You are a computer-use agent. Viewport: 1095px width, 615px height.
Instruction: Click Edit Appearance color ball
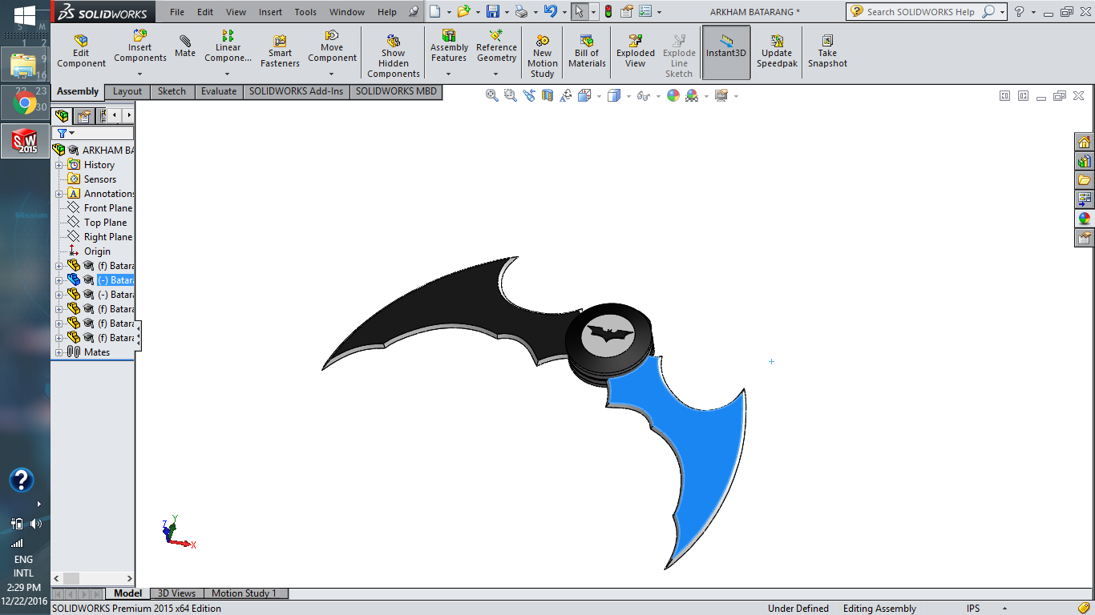pyautogui.click(x=673, y=95)
